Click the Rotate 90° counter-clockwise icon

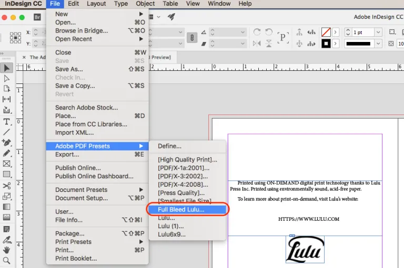pos(269,32)
